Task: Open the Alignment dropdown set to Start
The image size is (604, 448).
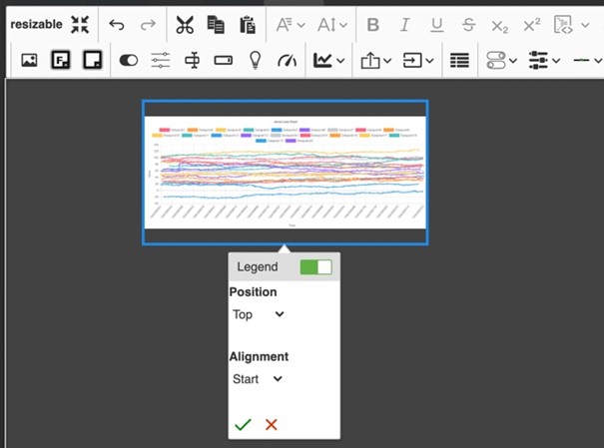Action: [x=258, y=379]
